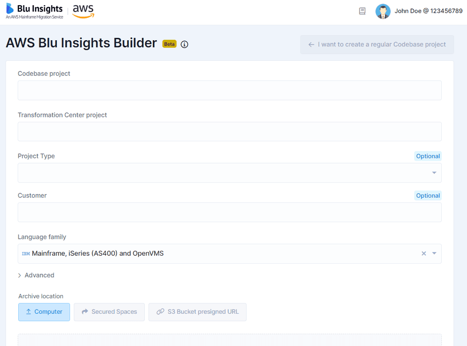
Task: Click the Language family dropdown arrow
Action: 434,253
